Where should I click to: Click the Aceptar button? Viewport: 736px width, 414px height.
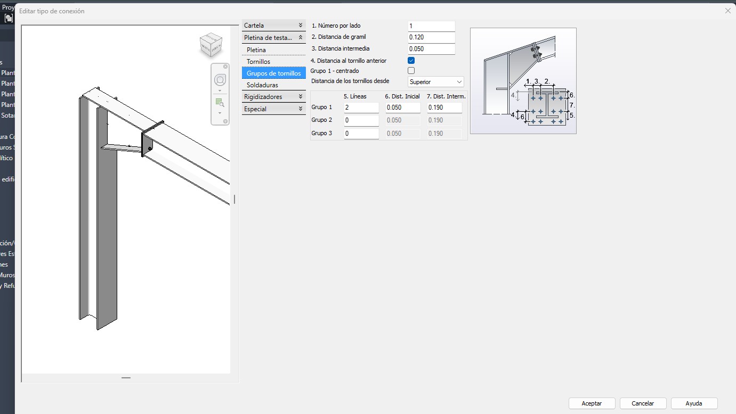point(592,403)
